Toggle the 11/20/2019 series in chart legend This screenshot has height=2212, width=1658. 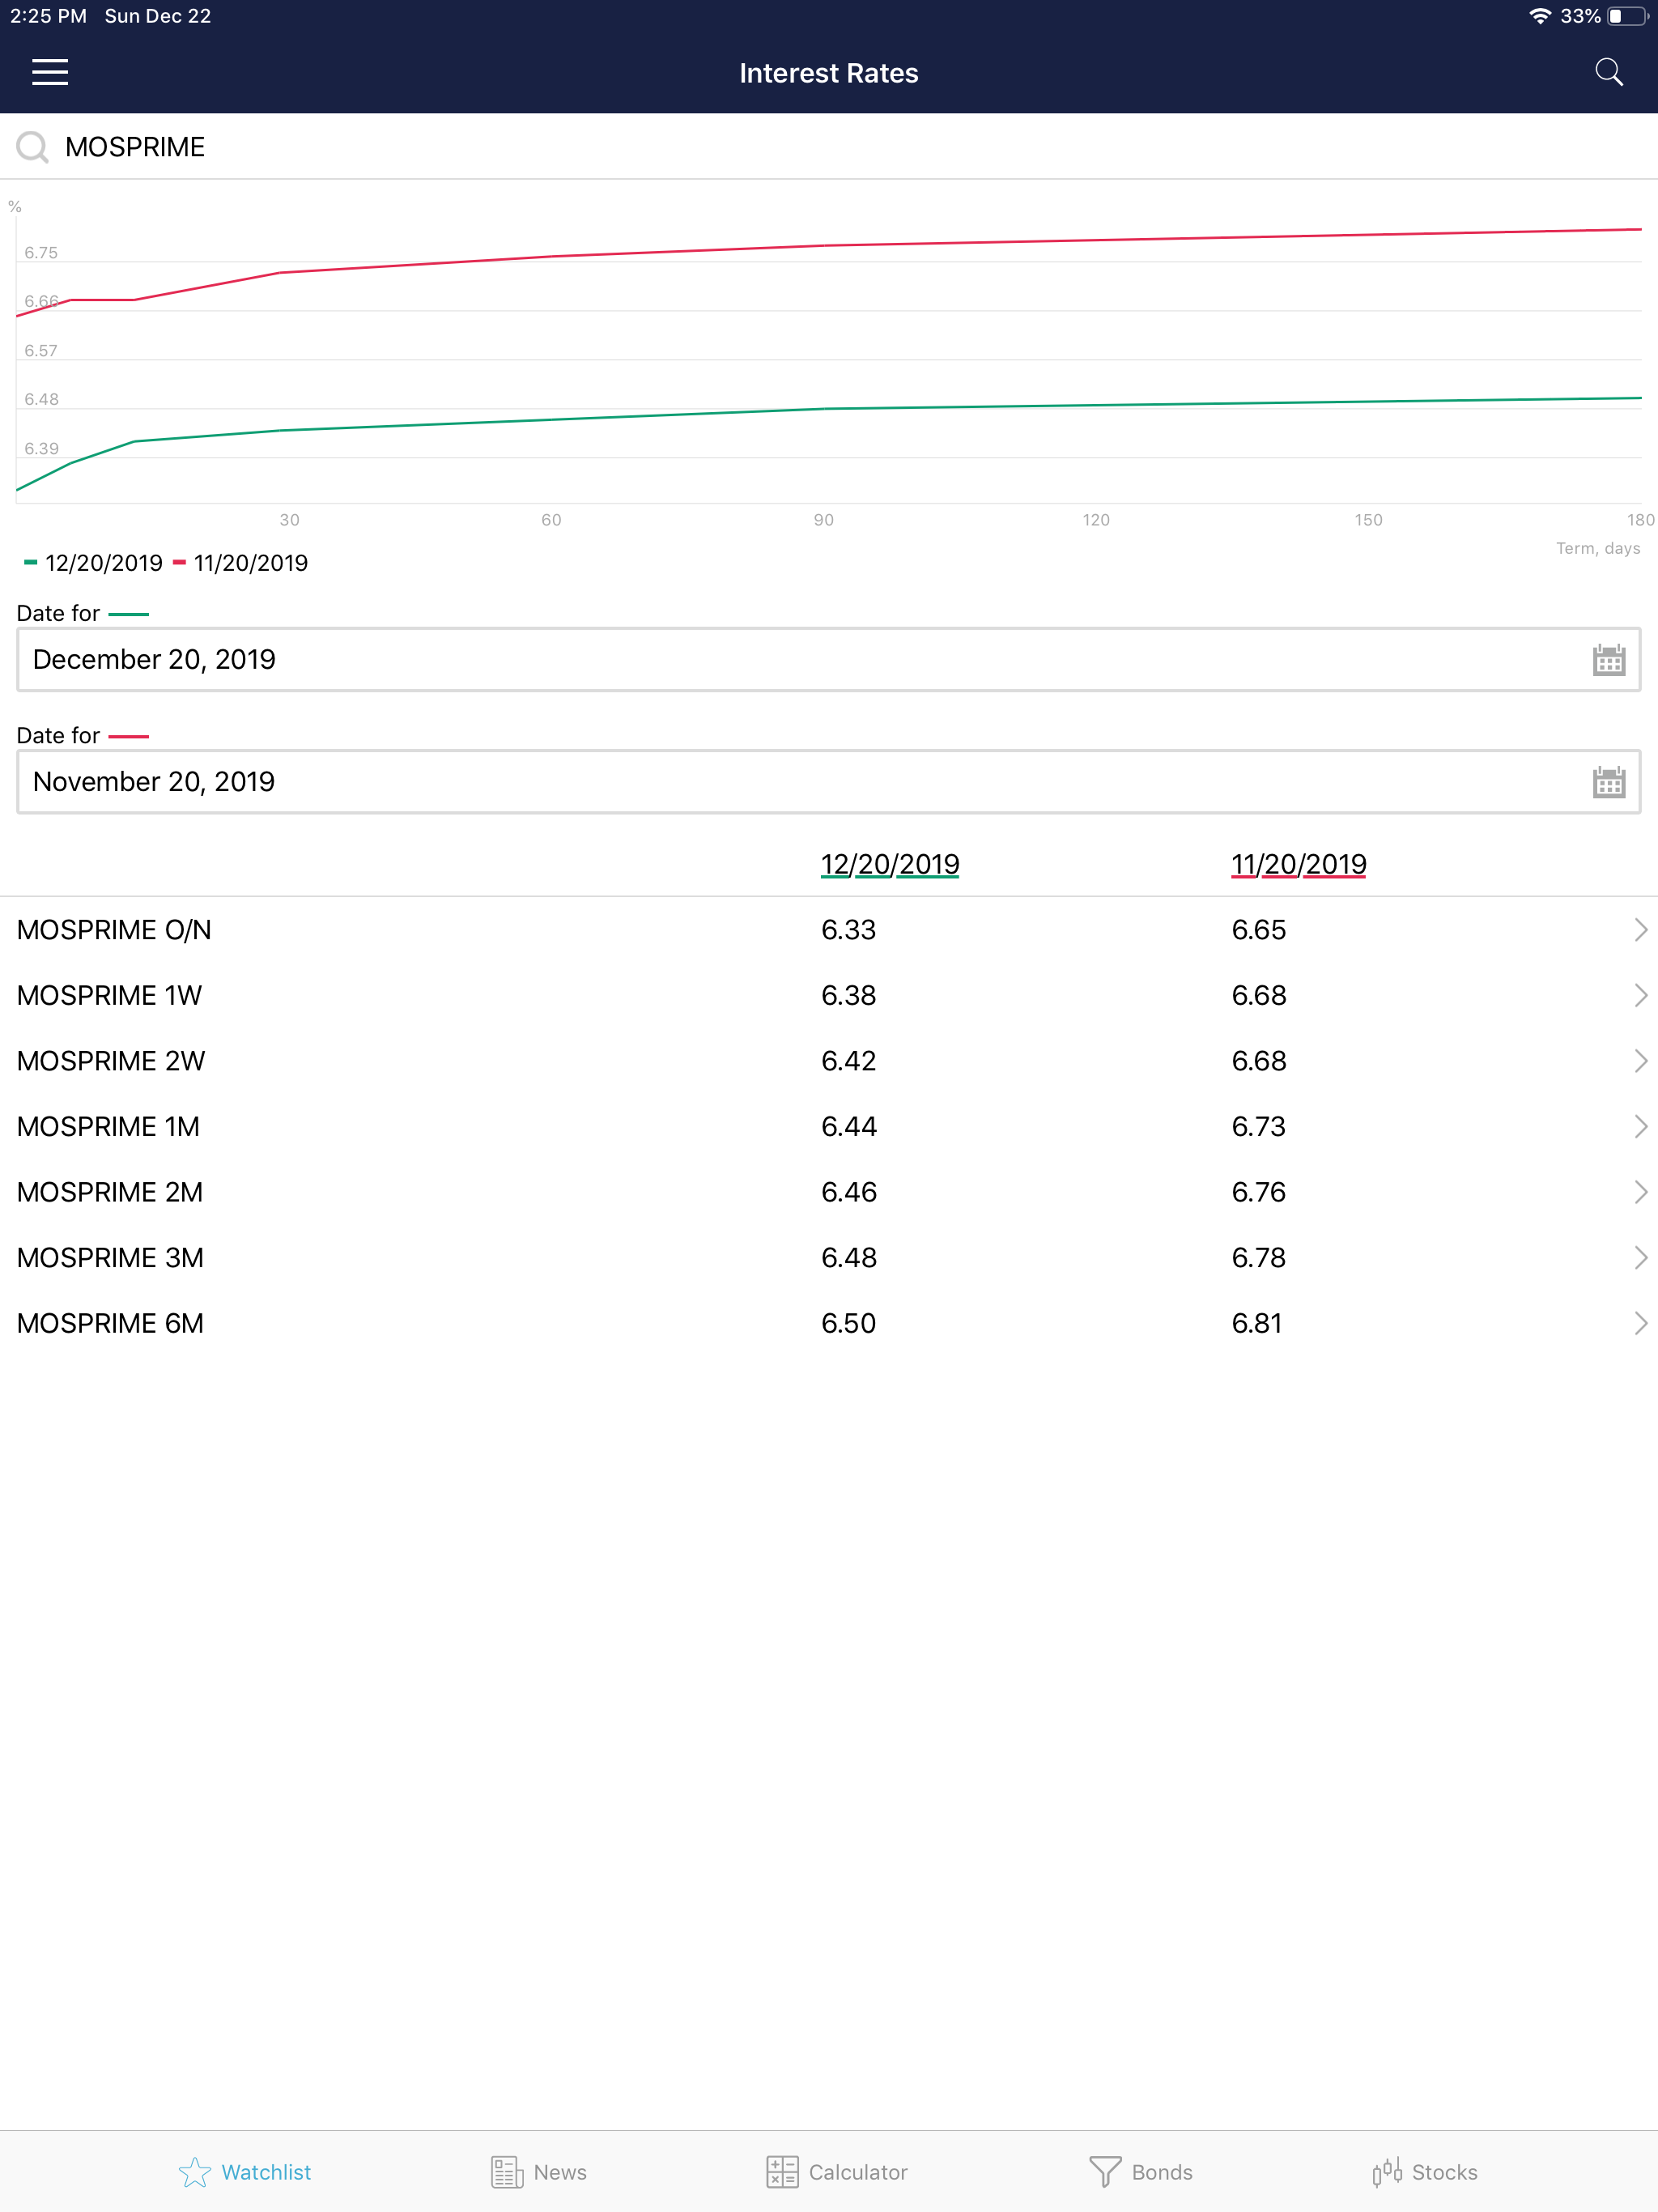(x=242, y=562)
